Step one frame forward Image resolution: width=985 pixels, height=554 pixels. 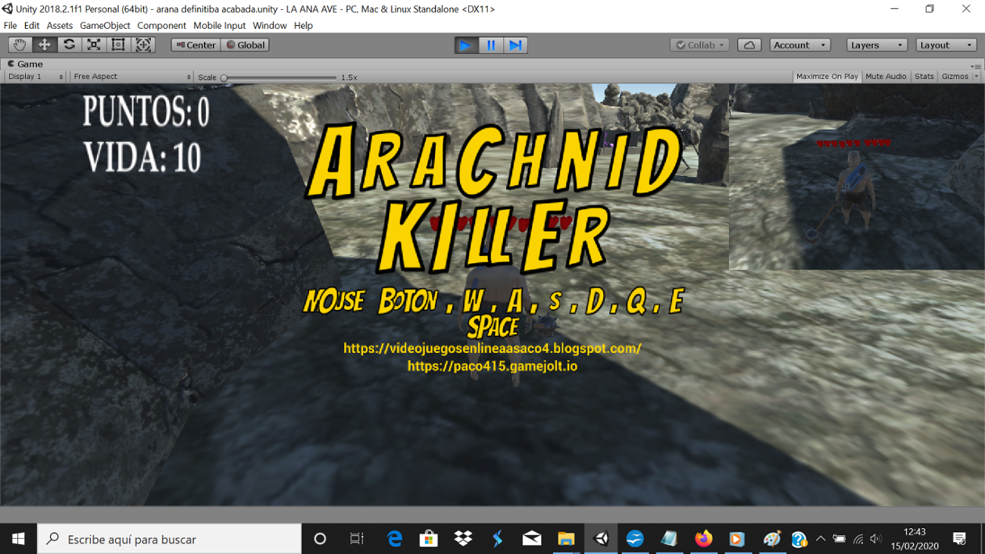point(515,45)
